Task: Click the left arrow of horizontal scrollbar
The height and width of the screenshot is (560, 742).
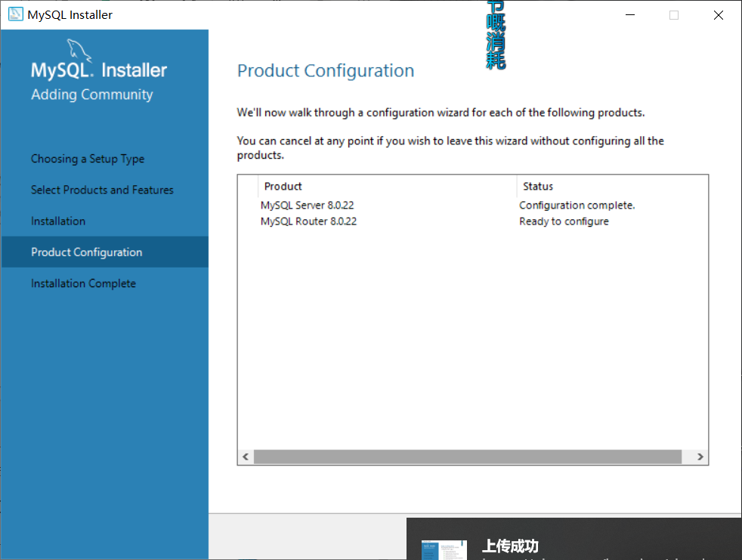Action: point(246,456)
